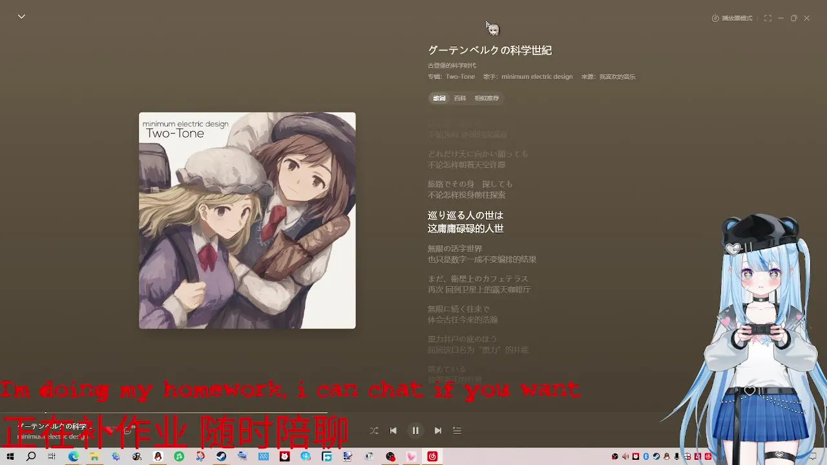Click the song title グーテンベルクの科学世紀
Viewport: 827px width, 465px height.
[490, 50]
